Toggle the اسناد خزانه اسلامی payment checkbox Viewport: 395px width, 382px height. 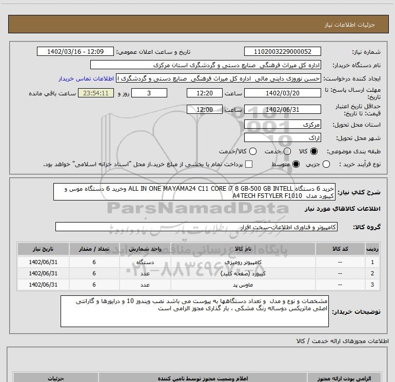click(x=249, y=164)
